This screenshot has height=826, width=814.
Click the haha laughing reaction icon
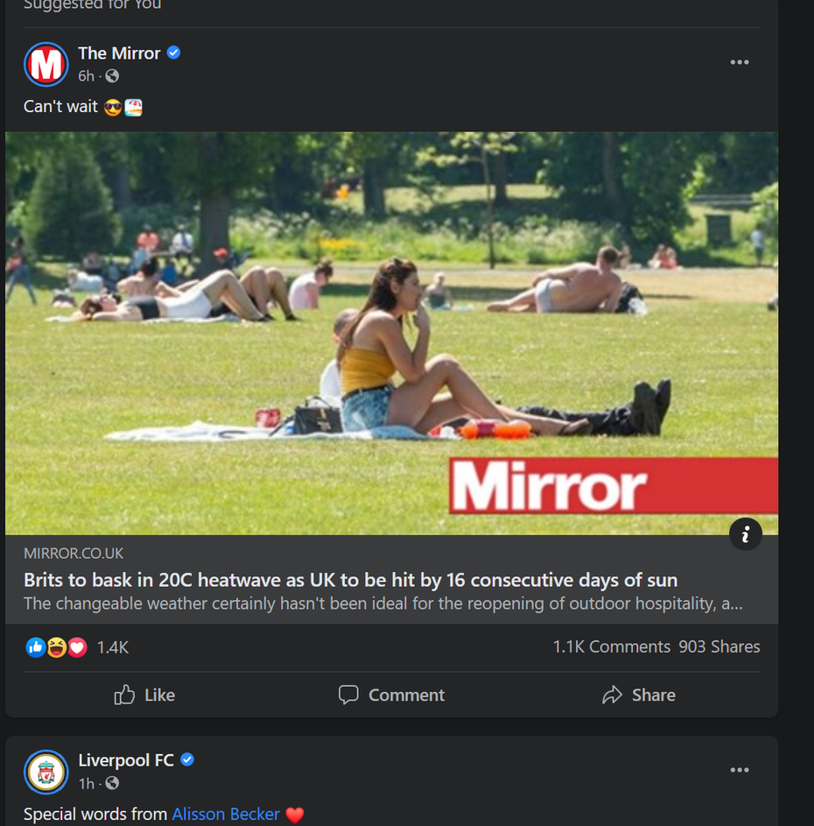pyautogui.click(x=56, y=646)
